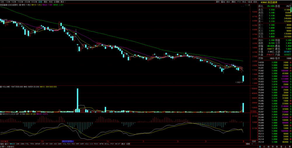Switch to the CCI indicator
Viewport: 292px width, 148px height.
[x=91, y=144]
